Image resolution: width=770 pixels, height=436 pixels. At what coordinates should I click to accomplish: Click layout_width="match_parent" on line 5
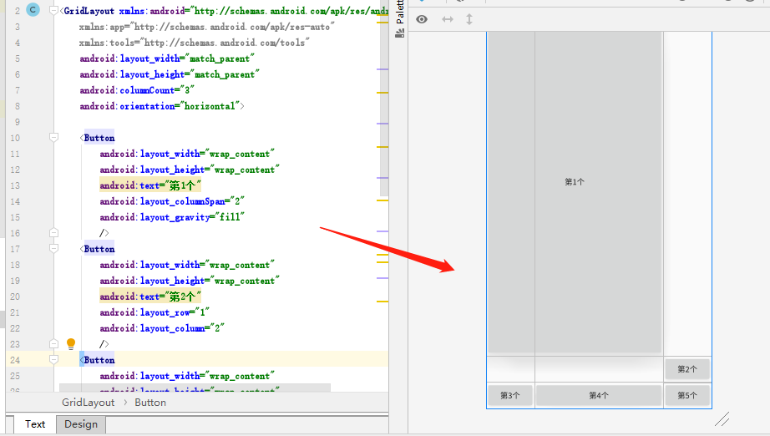coord(167,58)
